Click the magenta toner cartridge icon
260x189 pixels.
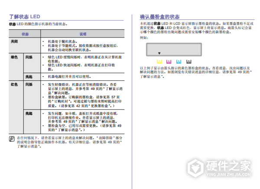tap(169, 62)
